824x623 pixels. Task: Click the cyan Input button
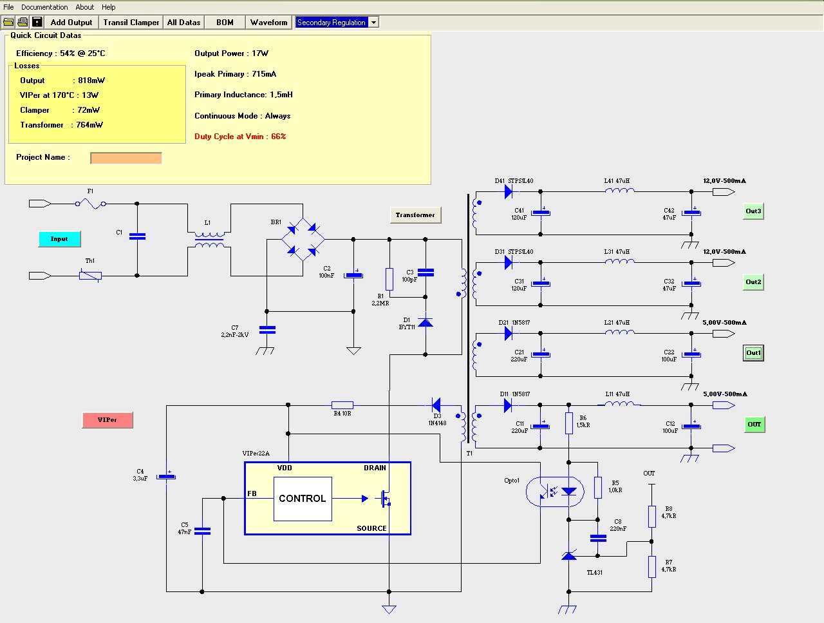click(59, 239)
